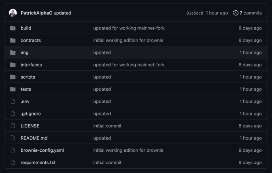This screenshot has height=173, width=272.
Task: Click the img folder icon
Action: 13,53
